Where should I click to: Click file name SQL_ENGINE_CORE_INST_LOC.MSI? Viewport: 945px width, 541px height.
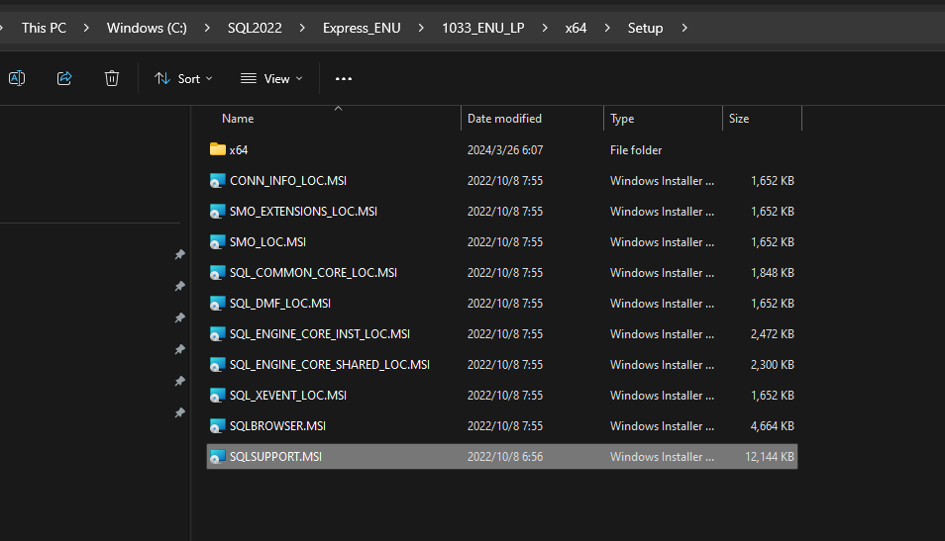(319, 334)
